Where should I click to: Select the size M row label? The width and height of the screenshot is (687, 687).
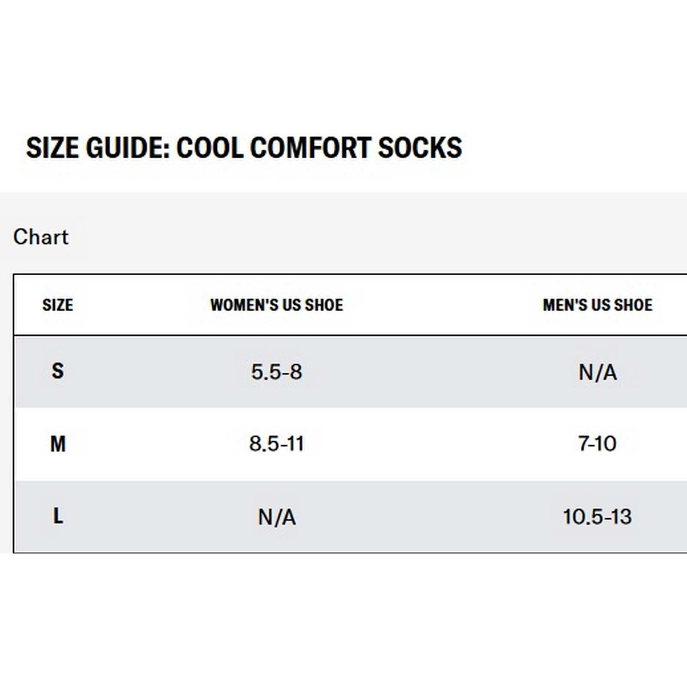click(x=58, y=444)
